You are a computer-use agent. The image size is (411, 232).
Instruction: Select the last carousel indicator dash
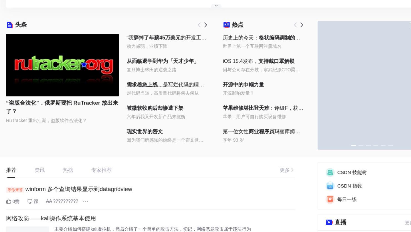click(x=391, y=145)
